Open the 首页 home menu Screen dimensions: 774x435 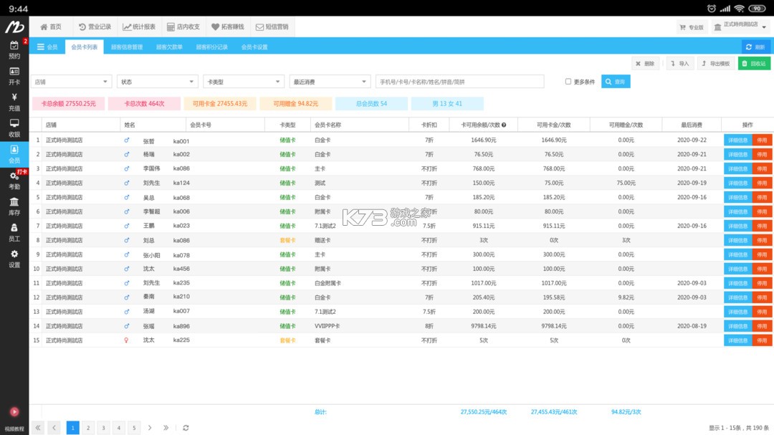pyautogui.click(x=51, y=27)
